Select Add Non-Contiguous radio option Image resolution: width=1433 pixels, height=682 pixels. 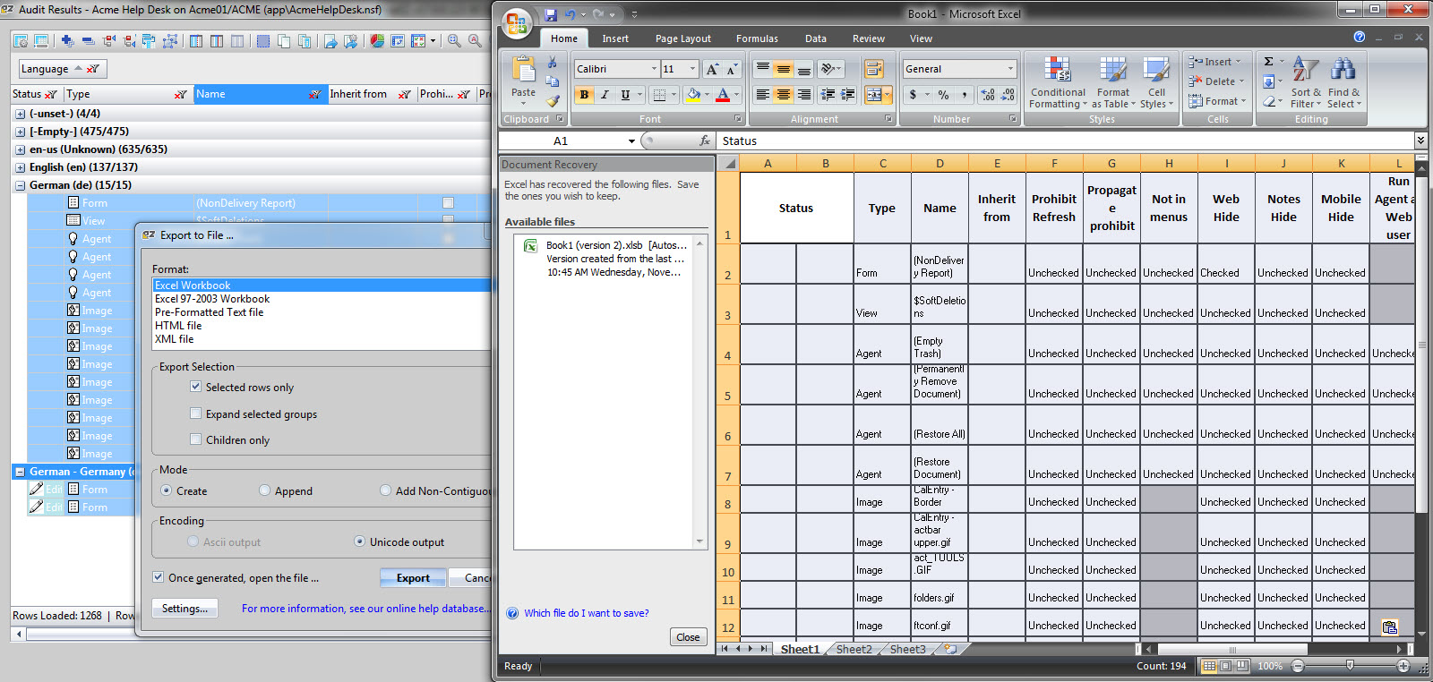386,490
